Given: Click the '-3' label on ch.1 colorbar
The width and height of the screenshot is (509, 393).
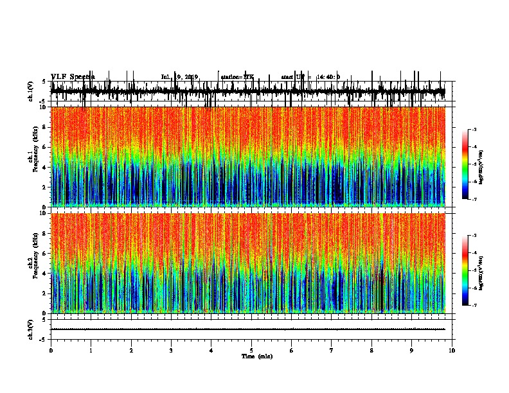Looking at the screenshot, I should (474, 129).
